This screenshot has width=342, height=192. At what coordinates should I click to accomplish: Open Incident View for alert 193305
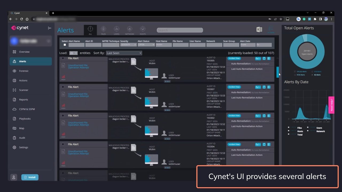pyautogui.click(x=234, y=58)
